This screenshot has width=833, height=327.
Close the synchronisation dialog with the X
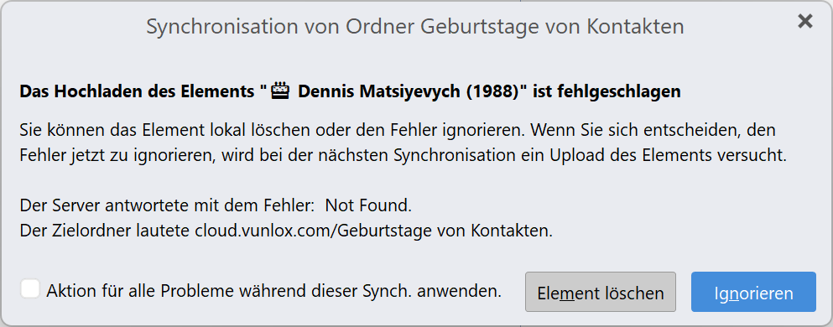click(805, 21)
